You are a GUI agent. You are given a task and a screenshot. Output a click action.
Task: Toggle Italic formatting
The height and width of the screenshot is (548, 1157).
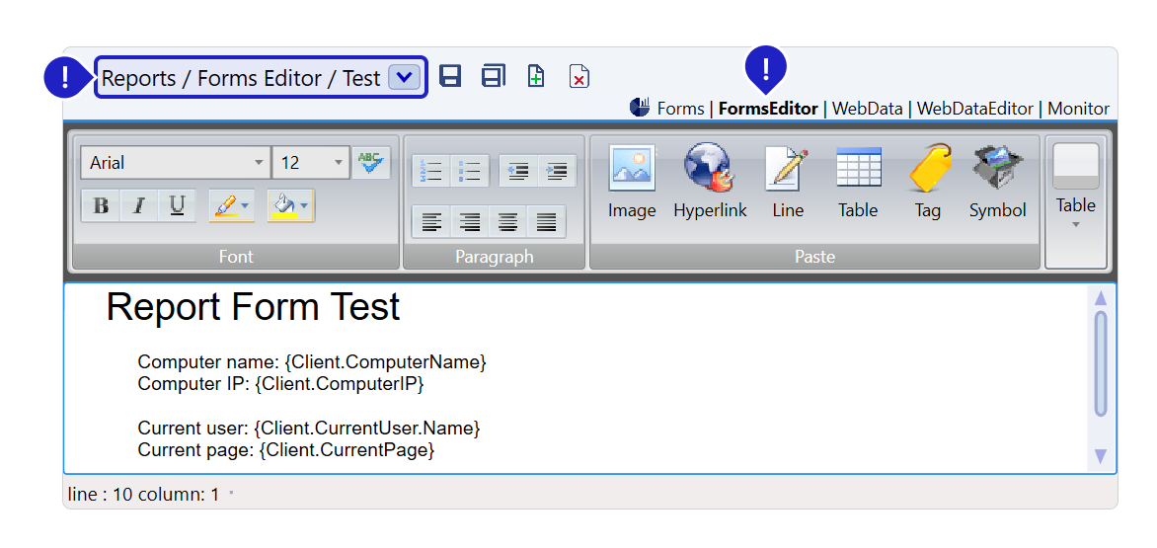[x=139, y=205]
